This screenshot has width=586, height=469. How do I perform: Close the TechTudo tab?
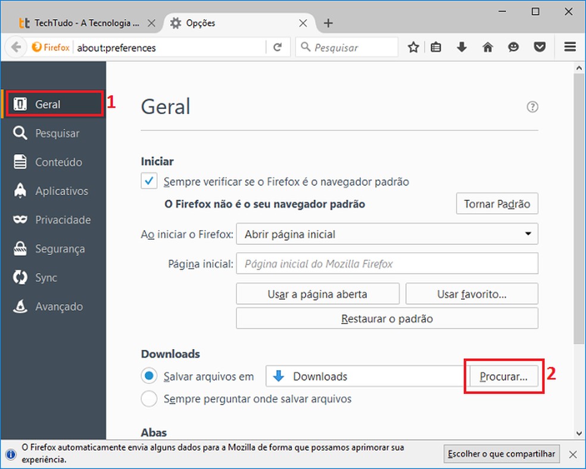[151, 23]
